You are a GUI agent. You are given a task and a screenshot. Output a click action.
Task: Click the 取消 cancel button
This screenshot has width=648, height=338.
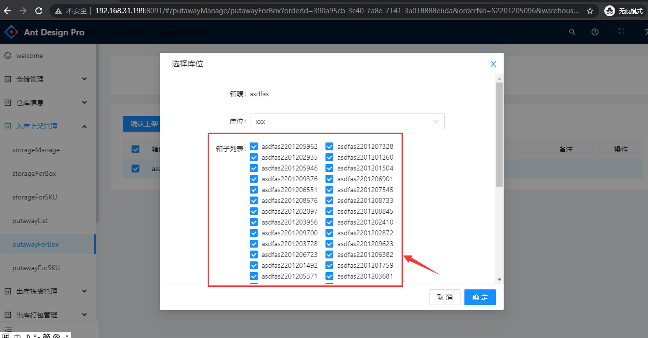pos(444,297)
